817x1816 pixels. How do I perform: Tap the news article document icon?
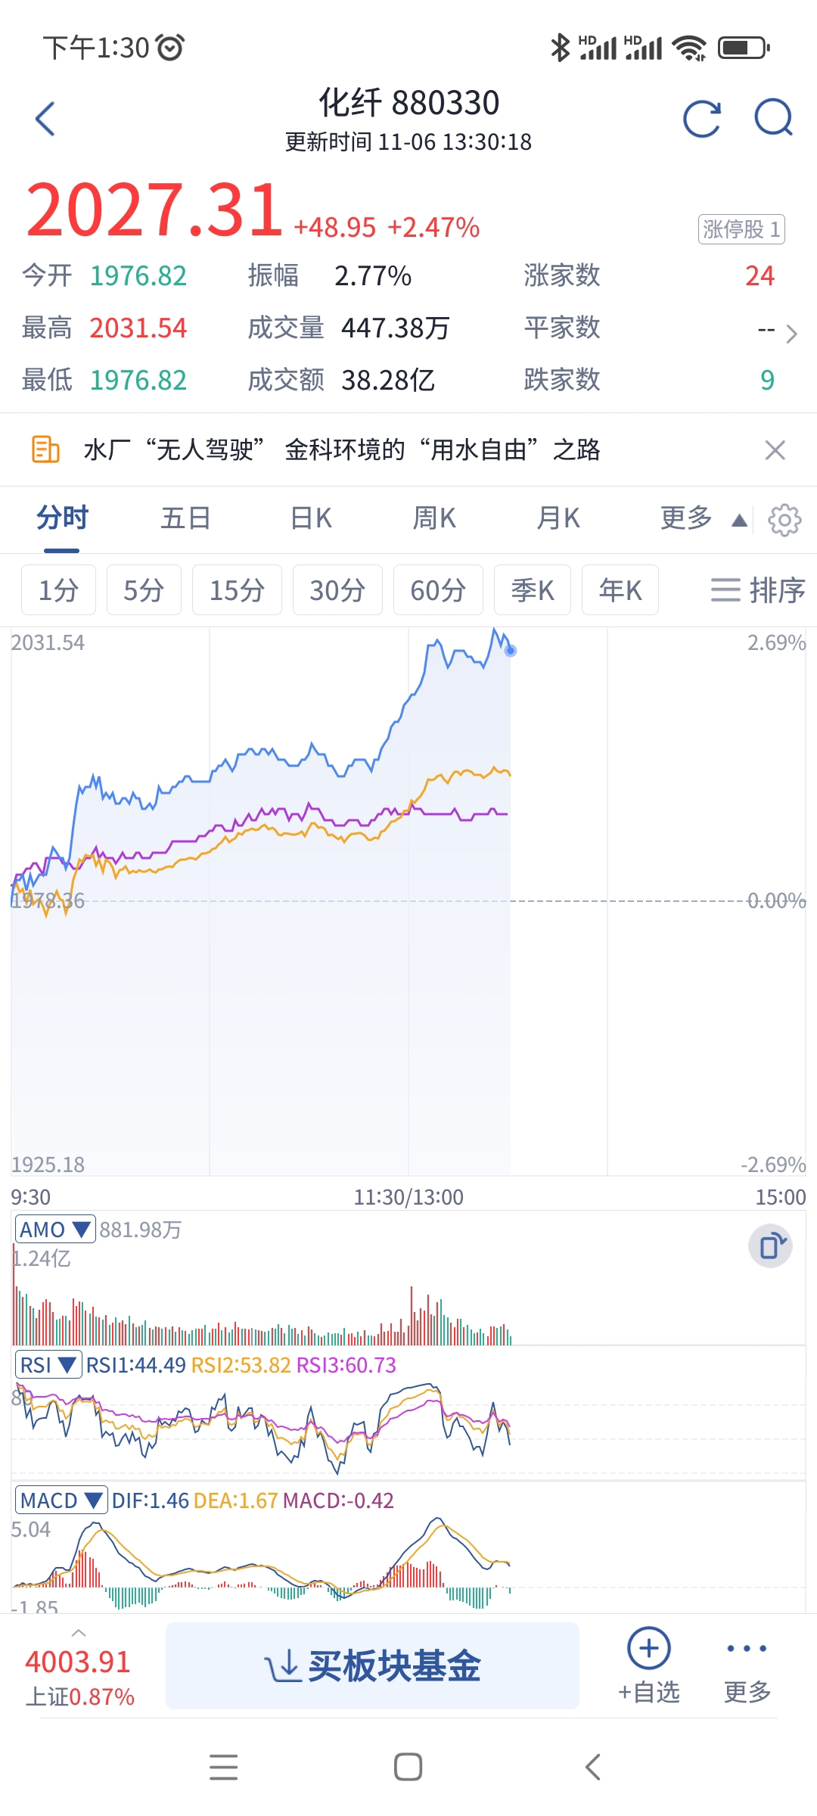(45, 449)
